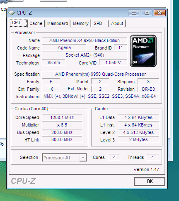The height and width of the screenshot is (201, 179).
Task: Click the Multiplier value x 6.5
Action: [62, 125]
